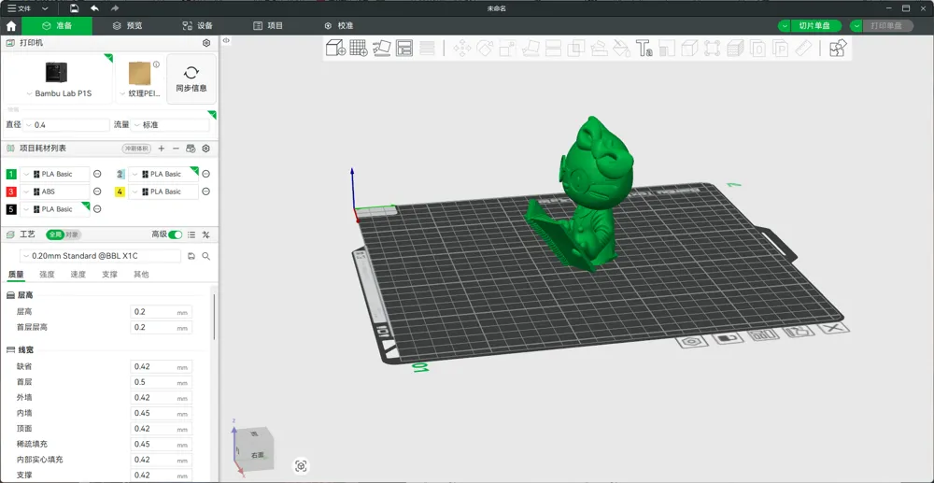Click the compare presets icon
This screenshot has width=934, height=483.
pos(206,234)
